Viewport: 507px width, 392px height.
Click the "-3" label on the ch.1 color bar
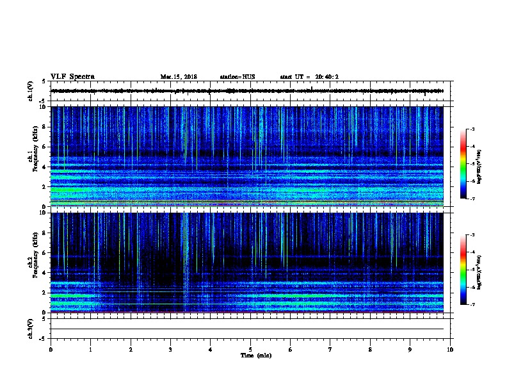pos(472,129)
